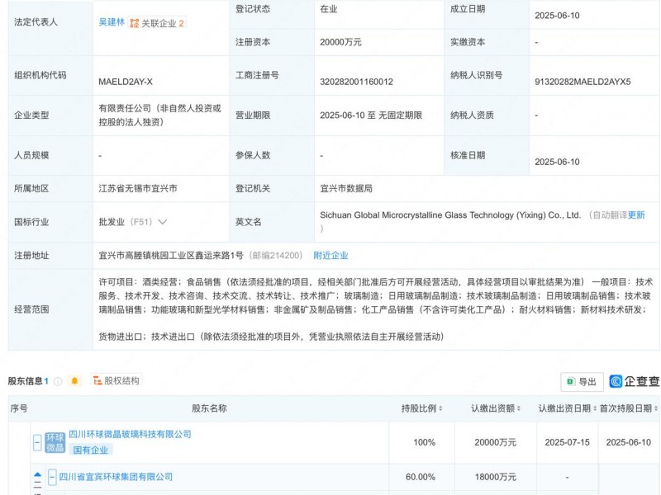Click the 认缴出资日期 cell 2025-07-15

point(567,442)
